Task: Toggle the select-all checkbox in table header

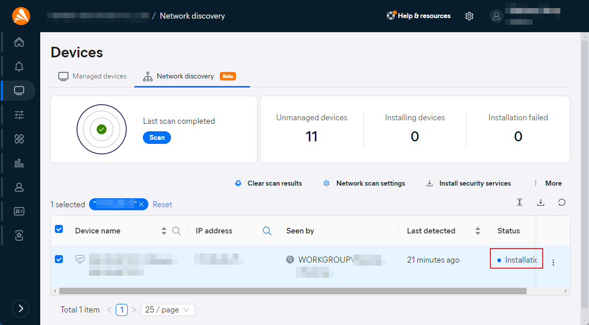Action: pos(59,229)
